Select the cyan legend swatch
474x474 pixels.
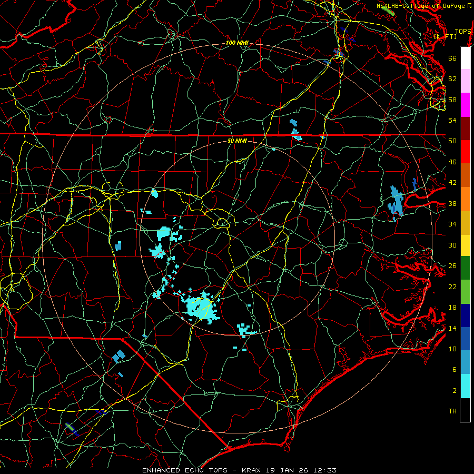[x=465, y=386]
